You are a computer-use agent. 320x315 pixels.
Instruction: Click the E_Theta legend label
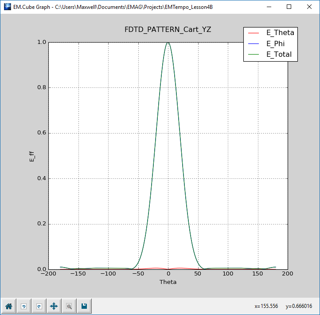click(x=280, y=32)
